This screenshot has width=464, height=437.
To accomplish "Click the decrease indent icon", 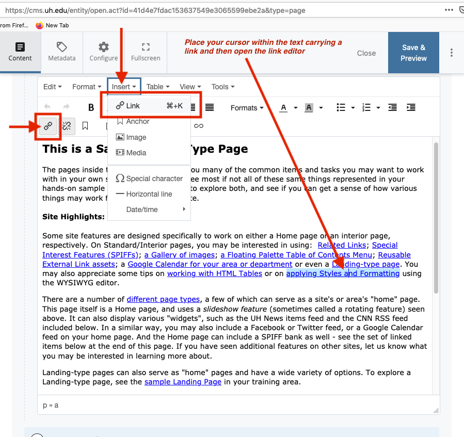I will point(392,107).
